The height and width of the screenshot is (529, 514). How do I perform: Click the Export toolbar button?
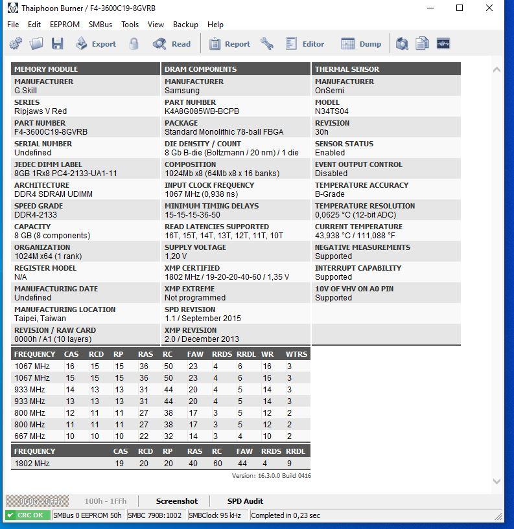click(95, 44)
